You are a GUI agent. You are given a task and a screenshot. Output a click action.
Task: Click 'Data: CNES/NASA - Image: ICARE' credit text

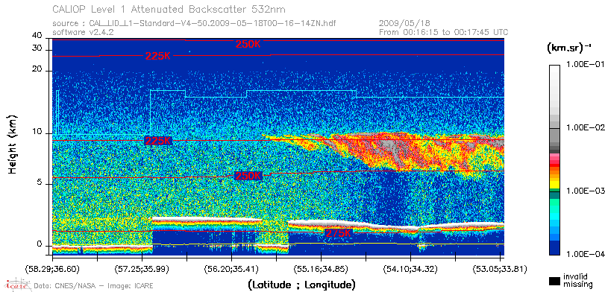93,285
